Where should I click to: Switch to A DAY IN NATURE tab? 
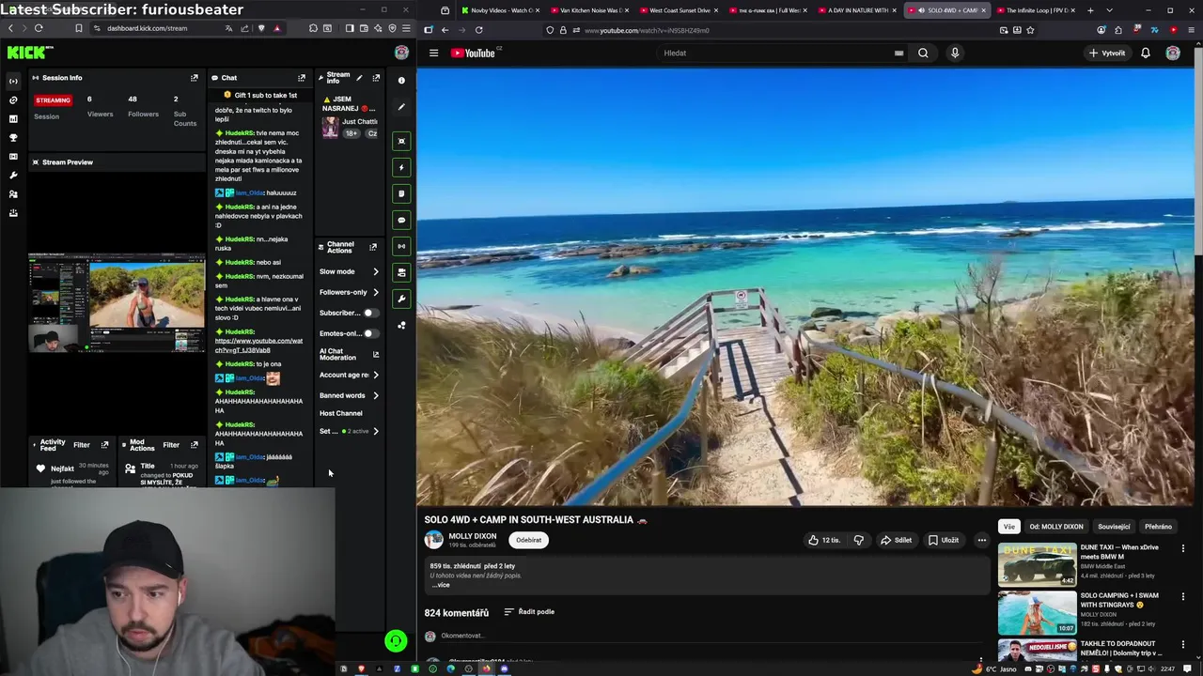[x=858, y=10]
